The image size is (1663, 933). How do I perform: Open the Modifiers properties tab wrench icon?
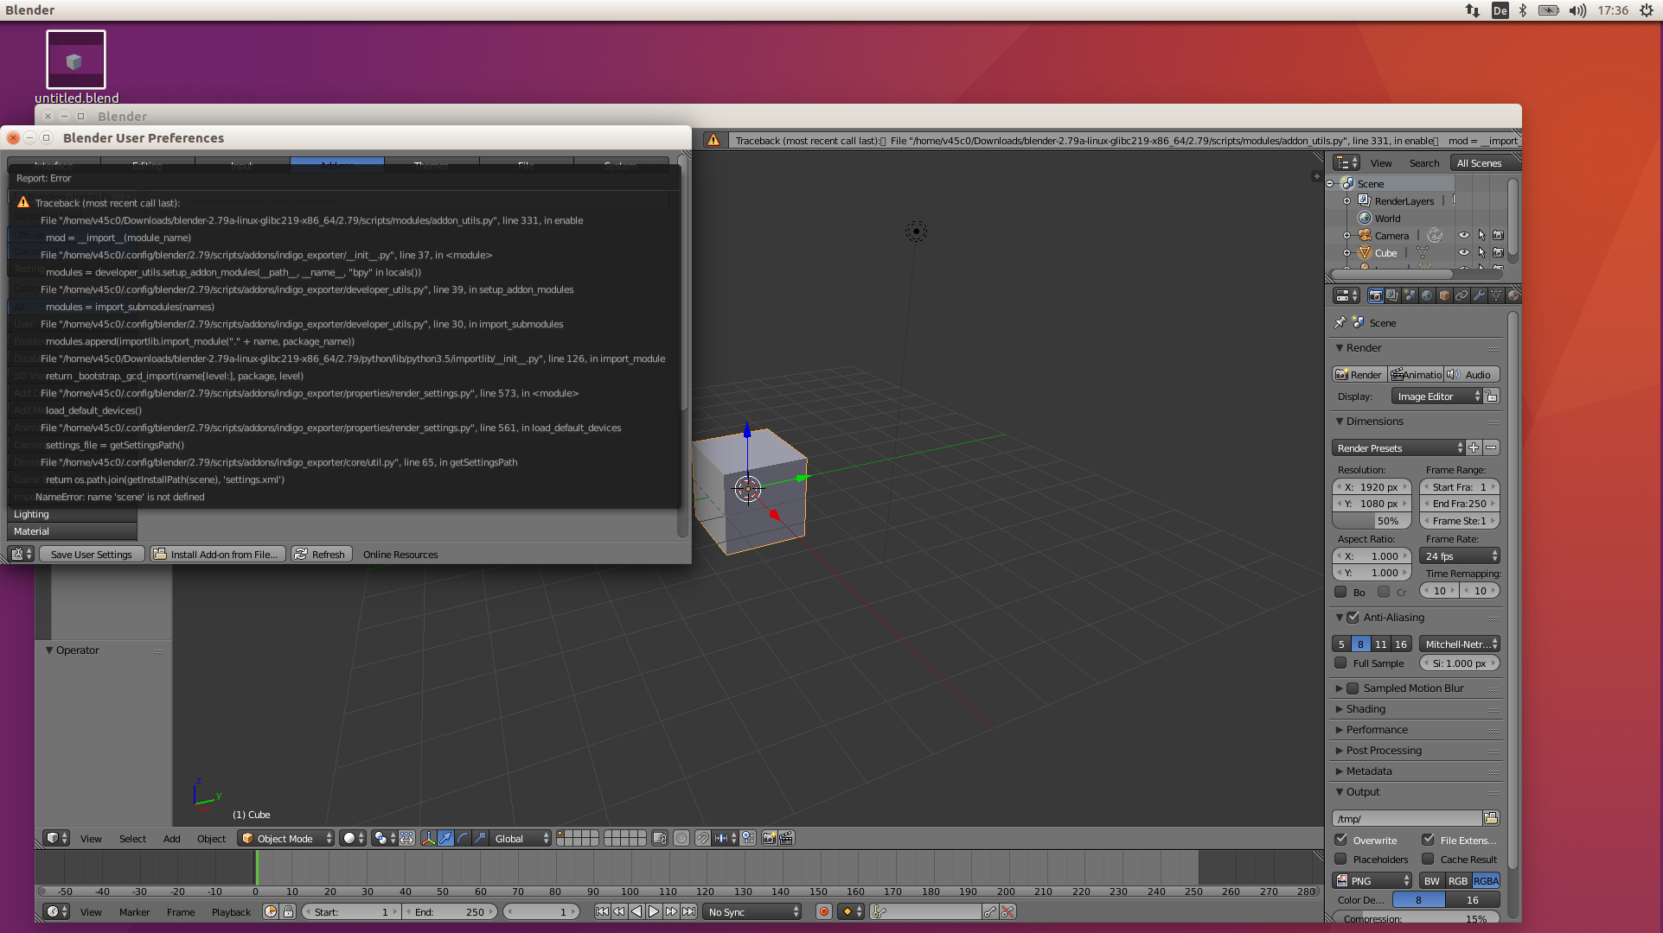[x=1479, y=295]
